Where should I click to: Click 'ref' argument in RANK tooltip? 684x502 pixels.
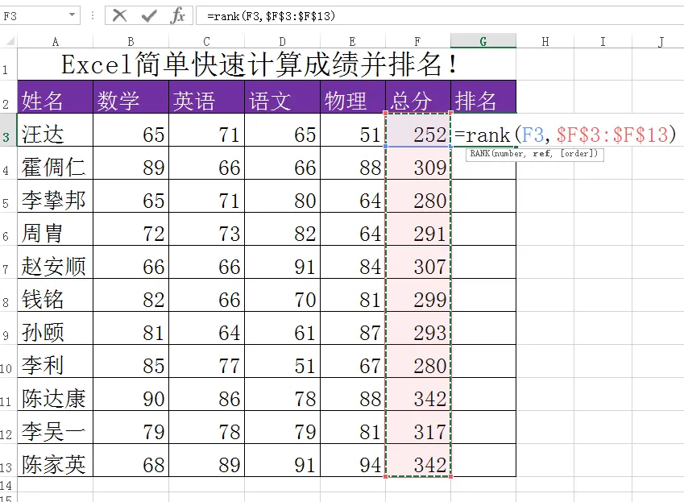click(x=541, y=154)
